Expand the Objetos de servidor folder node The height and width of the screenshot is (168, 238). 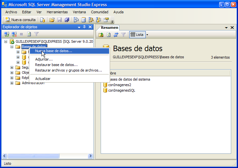coord(12,73)
